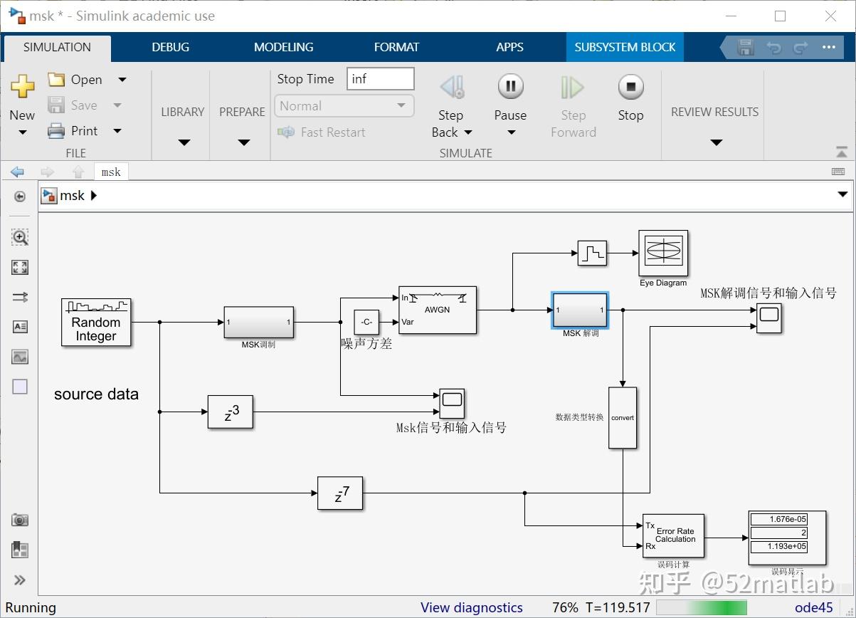Click the Image insert icon in sidebar
This screenshot has height=618, width=856.
[20, 357]
